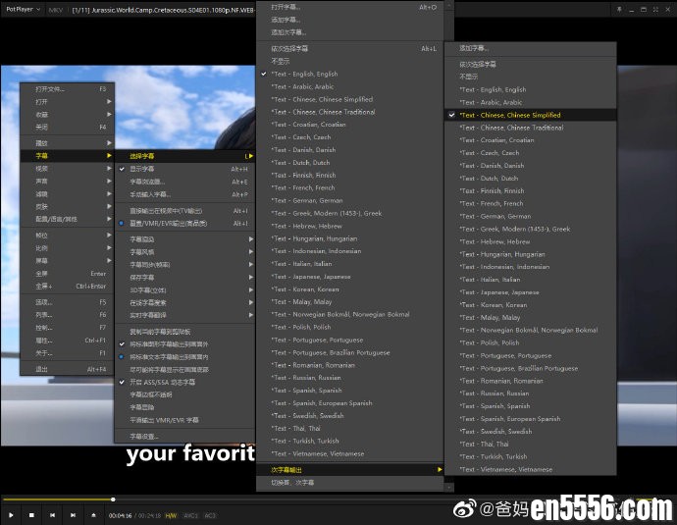The height and width of the screenshot is (525, 677).
Task: Open the PotPlayer main menu dropdown
Action: 20,8
